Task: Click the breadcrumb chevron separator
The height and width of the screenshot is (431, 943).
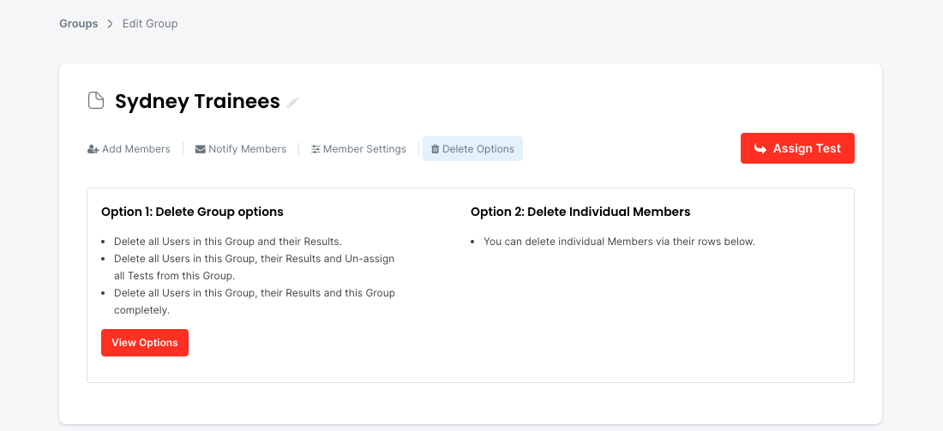Action: coord(110,24)
